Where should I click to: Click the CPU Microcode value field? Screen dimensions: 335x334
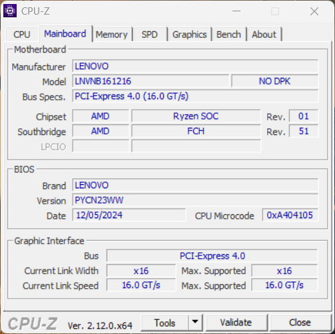pyautogui.click(x=290, y=215)
